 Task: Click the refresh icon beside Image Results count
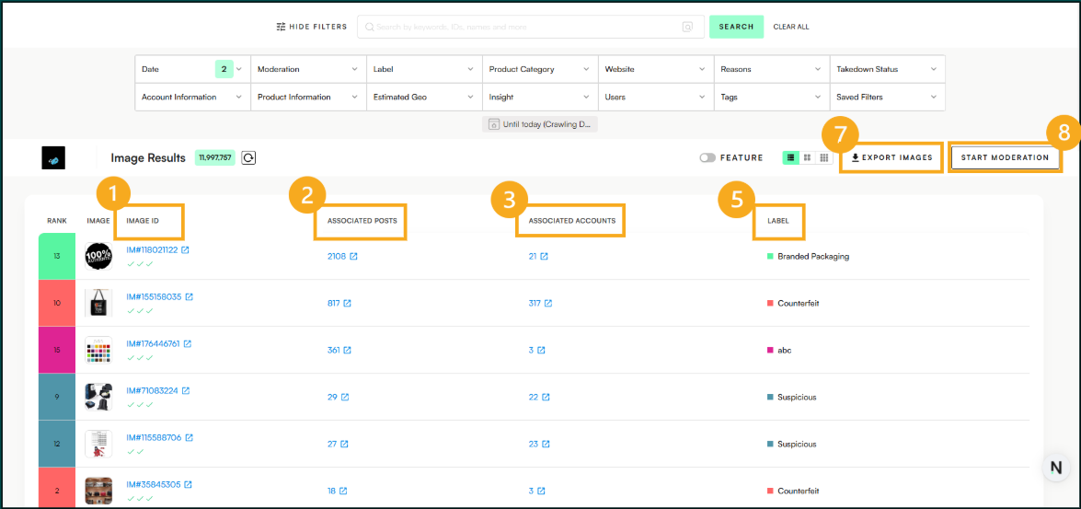pyautogui.click(x=249, y=158)
